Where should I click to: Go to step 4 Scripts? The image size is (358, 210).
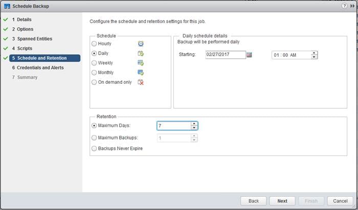tap(22, 49)
